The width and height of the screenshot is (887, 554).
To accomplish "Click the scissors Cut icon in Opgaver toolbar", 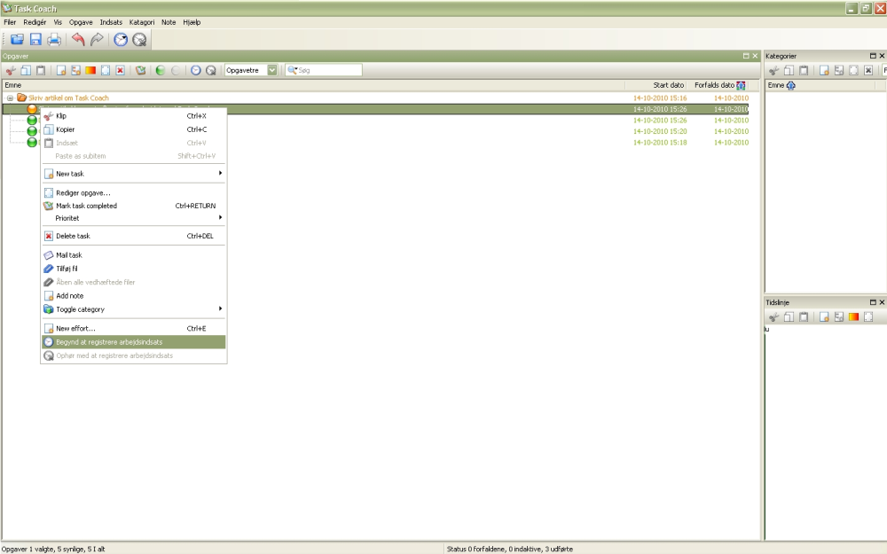I will click(x=10, y=70).
